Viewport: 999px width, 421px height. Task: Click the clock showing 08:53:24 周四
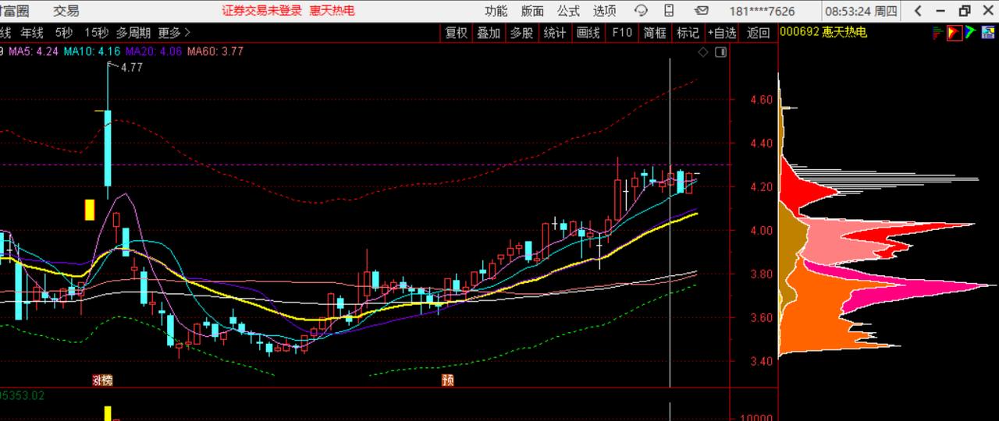tap(862, 11)
